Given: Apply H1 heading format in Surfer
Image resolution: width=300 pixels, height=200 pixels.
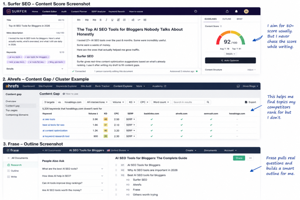Looking at the screenshot, I should tap(79, 20).
